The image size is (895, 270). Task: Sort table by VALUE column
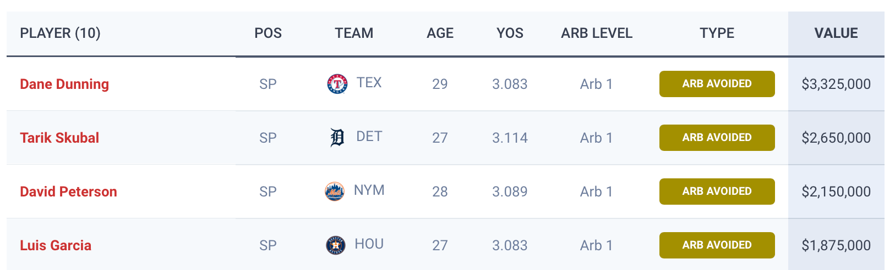(x=836, y=33)
